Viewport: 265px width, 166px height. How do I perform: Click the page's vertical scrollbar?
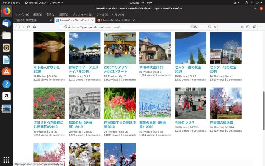(263, 95)
